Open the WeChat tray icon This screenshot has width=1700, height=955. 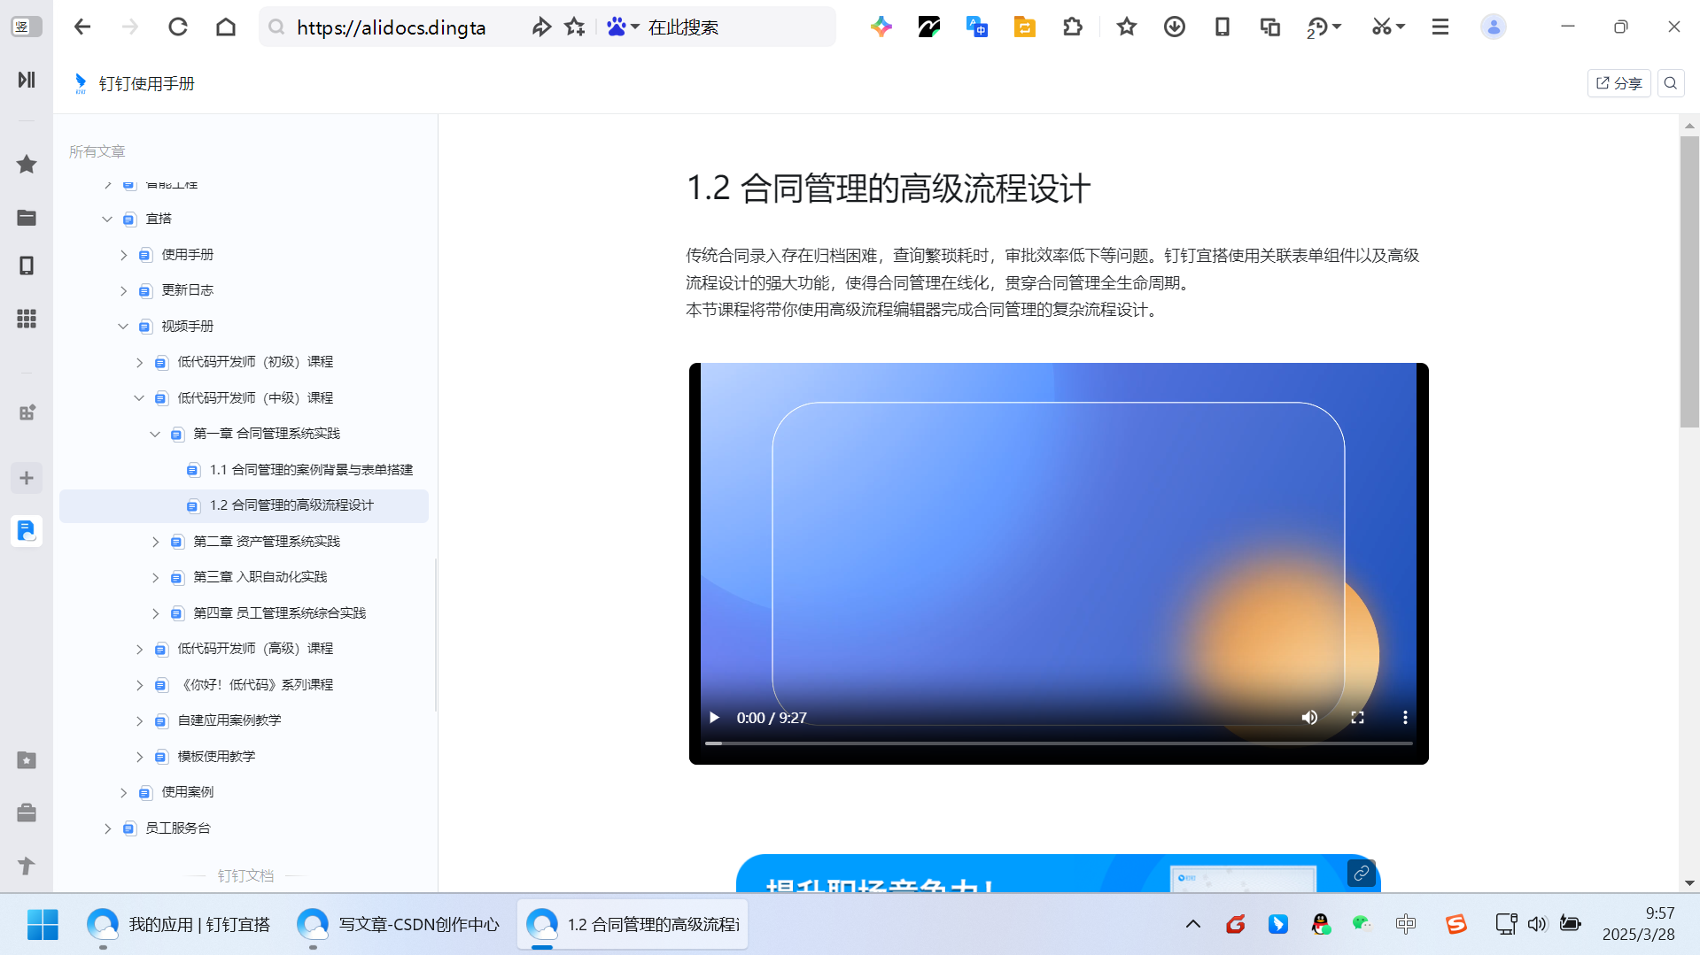(1362, 924)
